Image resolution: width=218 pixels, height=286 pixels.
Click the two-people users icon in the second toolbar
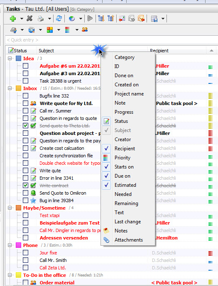(85, 29)
